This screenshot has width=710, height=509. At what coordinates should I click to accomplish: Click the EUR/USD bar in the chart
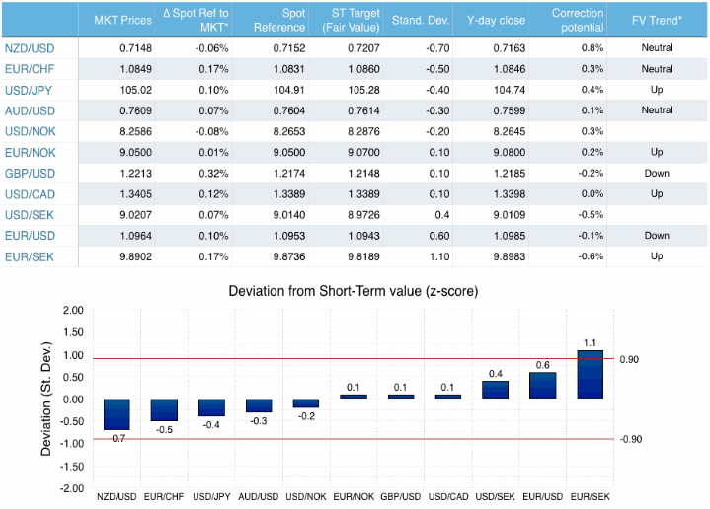pyautogui.click(x=542, y=385)
